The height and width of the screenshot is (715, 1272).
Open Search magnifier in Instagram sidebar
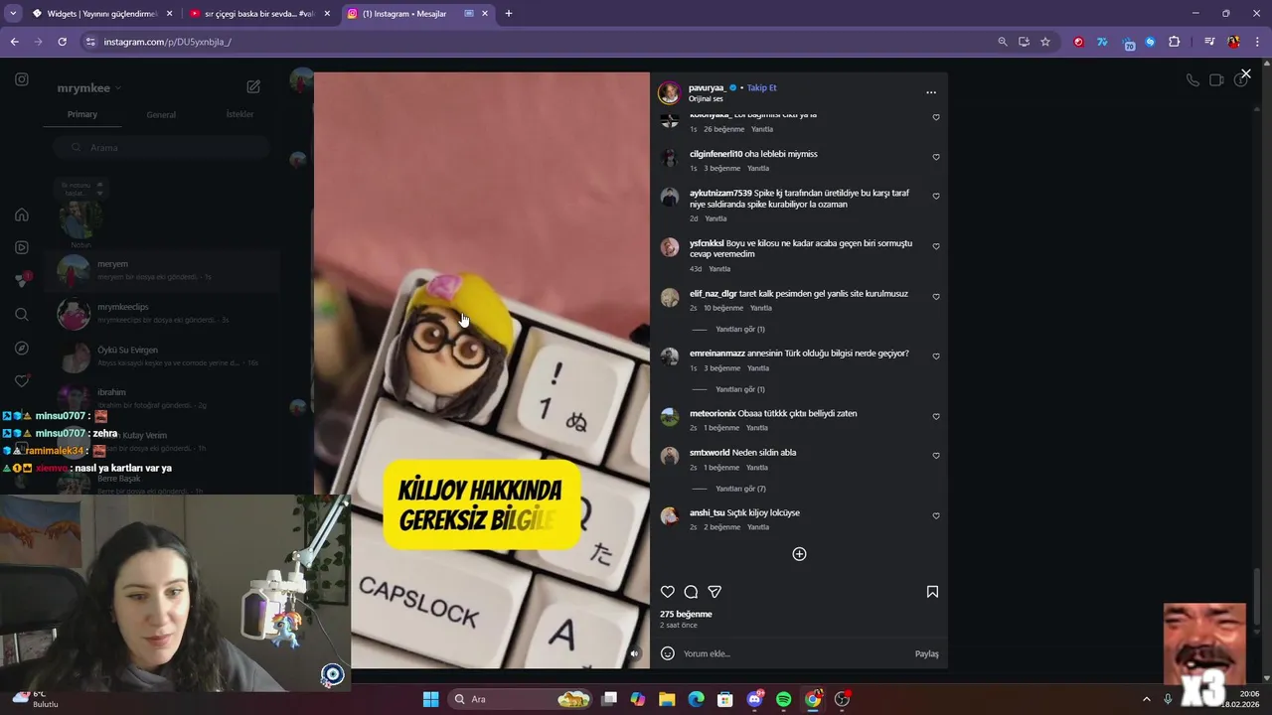(22, 315)
